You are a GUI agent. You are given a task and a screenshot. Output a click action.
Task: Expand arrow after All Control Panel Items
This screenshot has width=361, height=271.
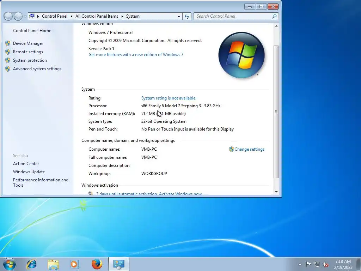[122, 16]
